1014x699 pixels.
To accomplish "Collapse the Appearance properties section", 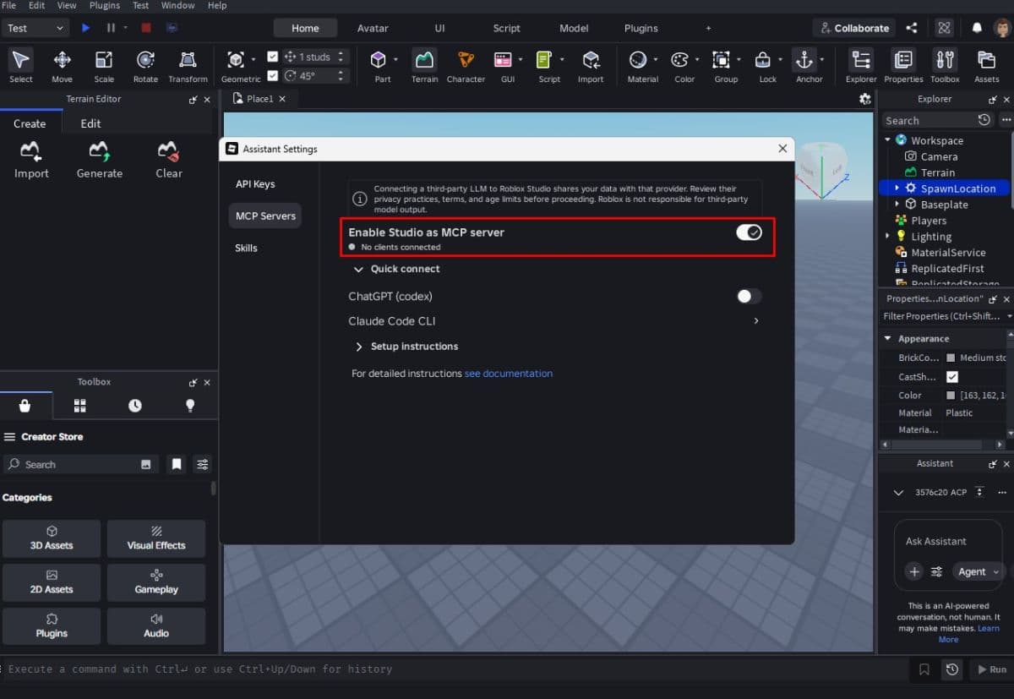I will pyautogui.click(x=888, y=338).
